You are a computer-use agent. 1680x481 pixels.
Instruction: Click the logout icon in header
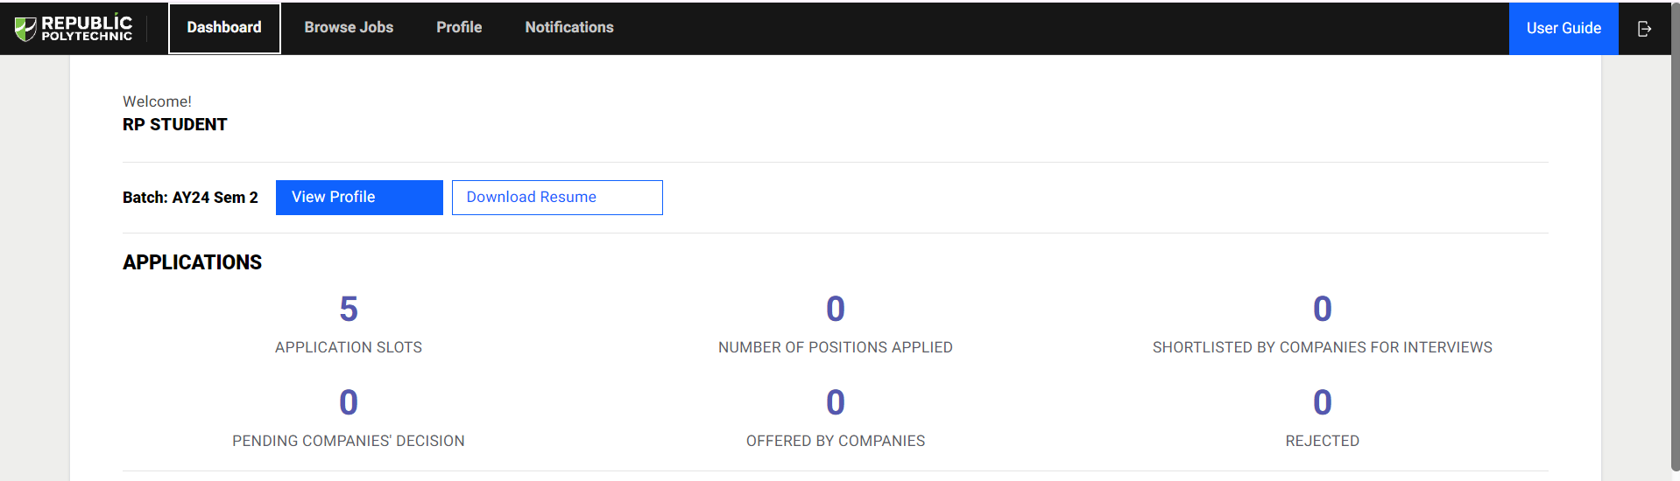(1644, 29)
